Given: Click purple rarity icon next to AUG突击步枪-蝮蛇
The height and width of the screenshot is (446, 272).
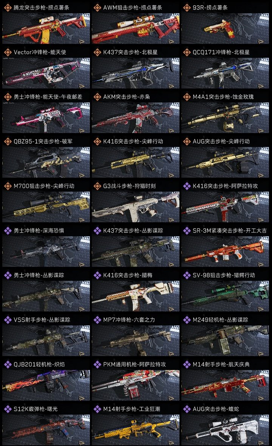Looking at the screenshot, I should (x=187, y=409).
